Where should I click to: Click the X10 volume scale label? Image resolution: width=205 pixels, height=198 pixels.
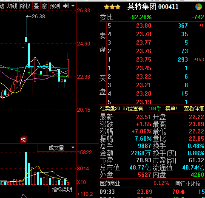pyautogui.click(x=82, y=182)
